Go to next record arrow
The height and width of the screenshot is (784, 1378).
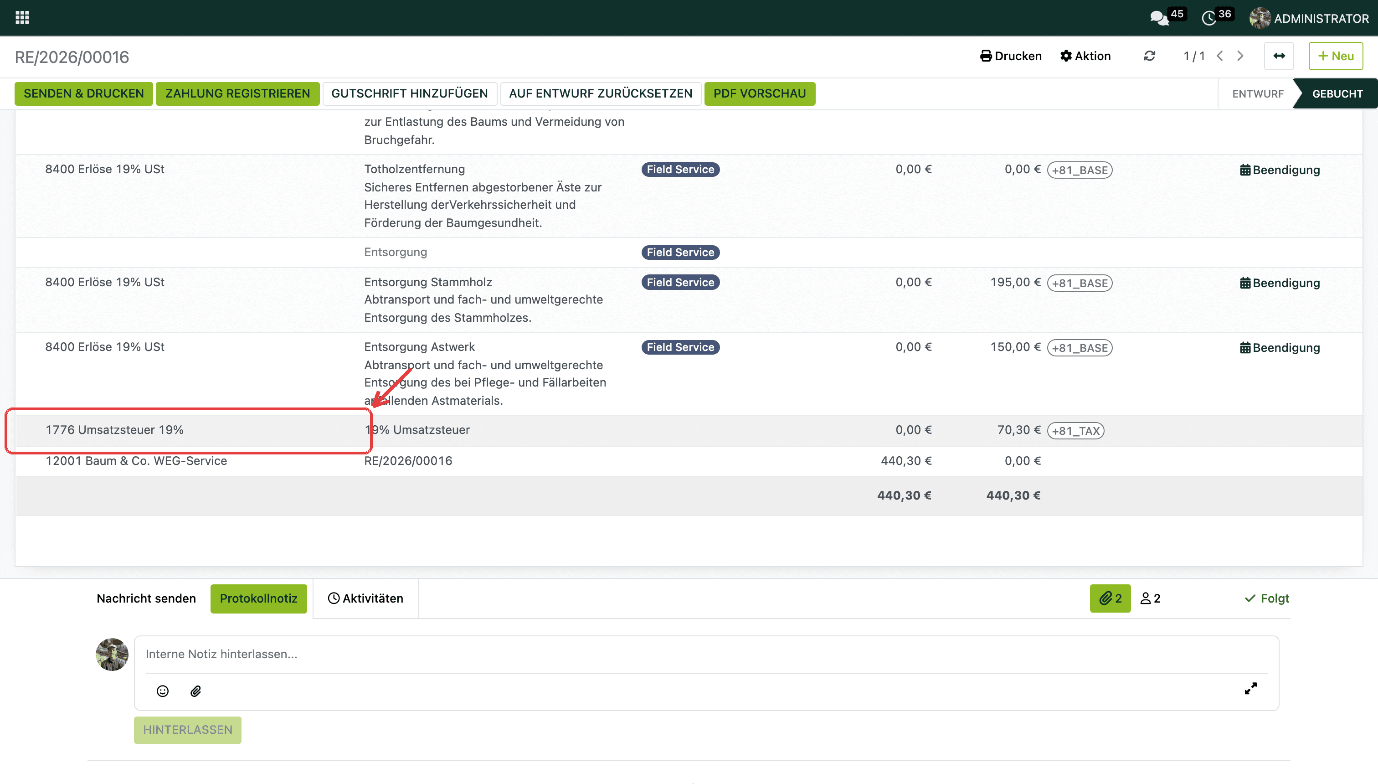[x=1240, y=56]
